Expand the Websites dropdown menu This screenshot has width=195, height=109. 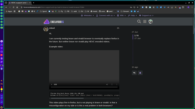coord(87,15)
